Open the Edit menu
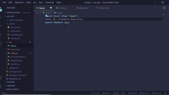This screenshot has height=95, width=169. (10, 2)
